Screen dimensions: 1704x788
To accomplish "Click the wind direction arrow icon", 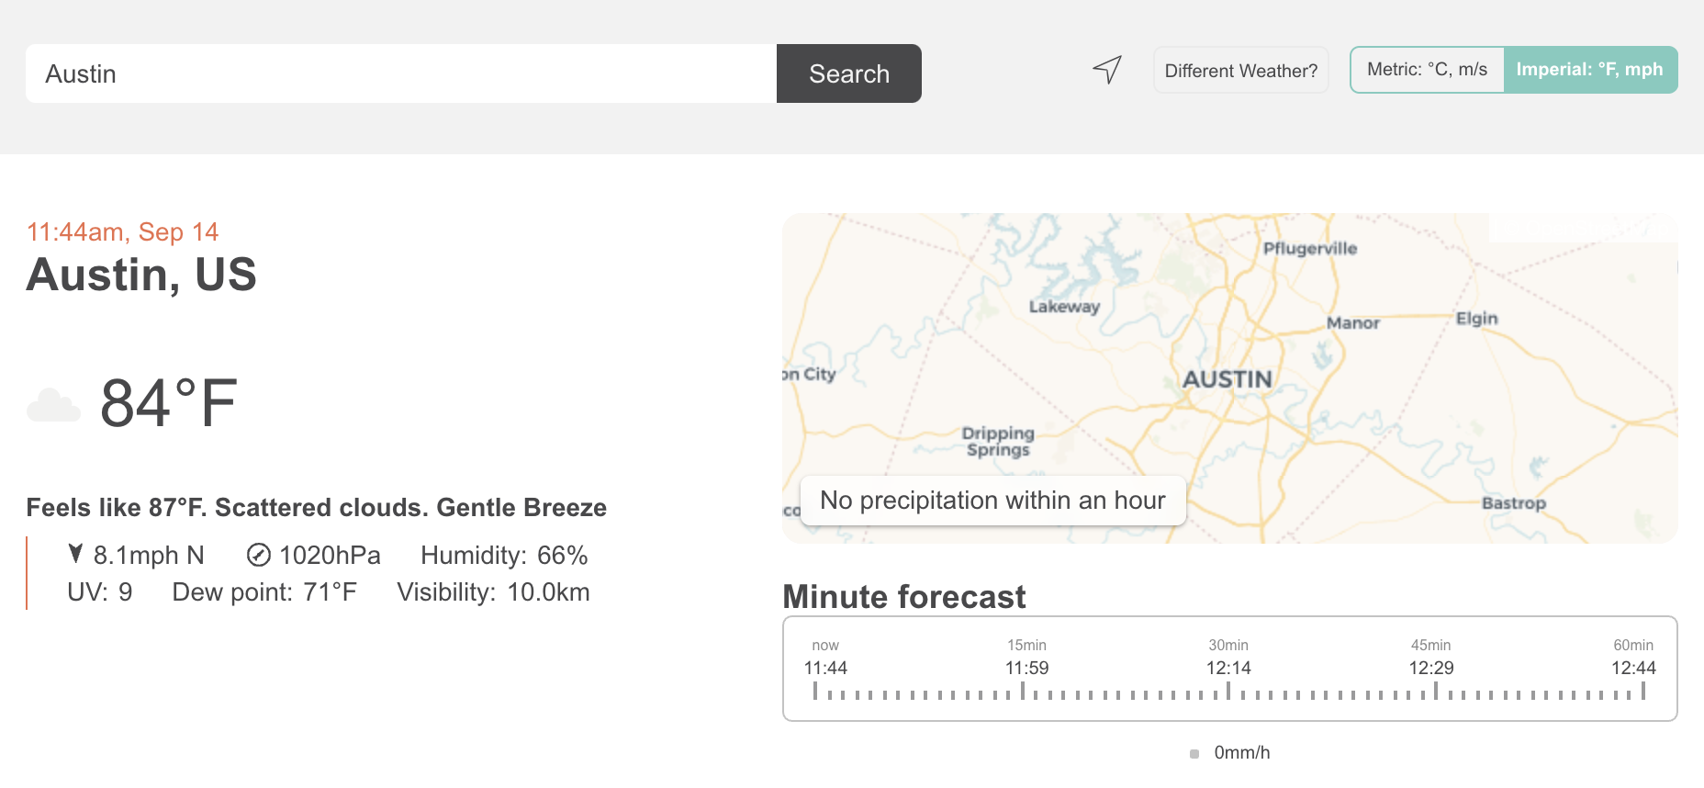I will [x=76, y=553].
